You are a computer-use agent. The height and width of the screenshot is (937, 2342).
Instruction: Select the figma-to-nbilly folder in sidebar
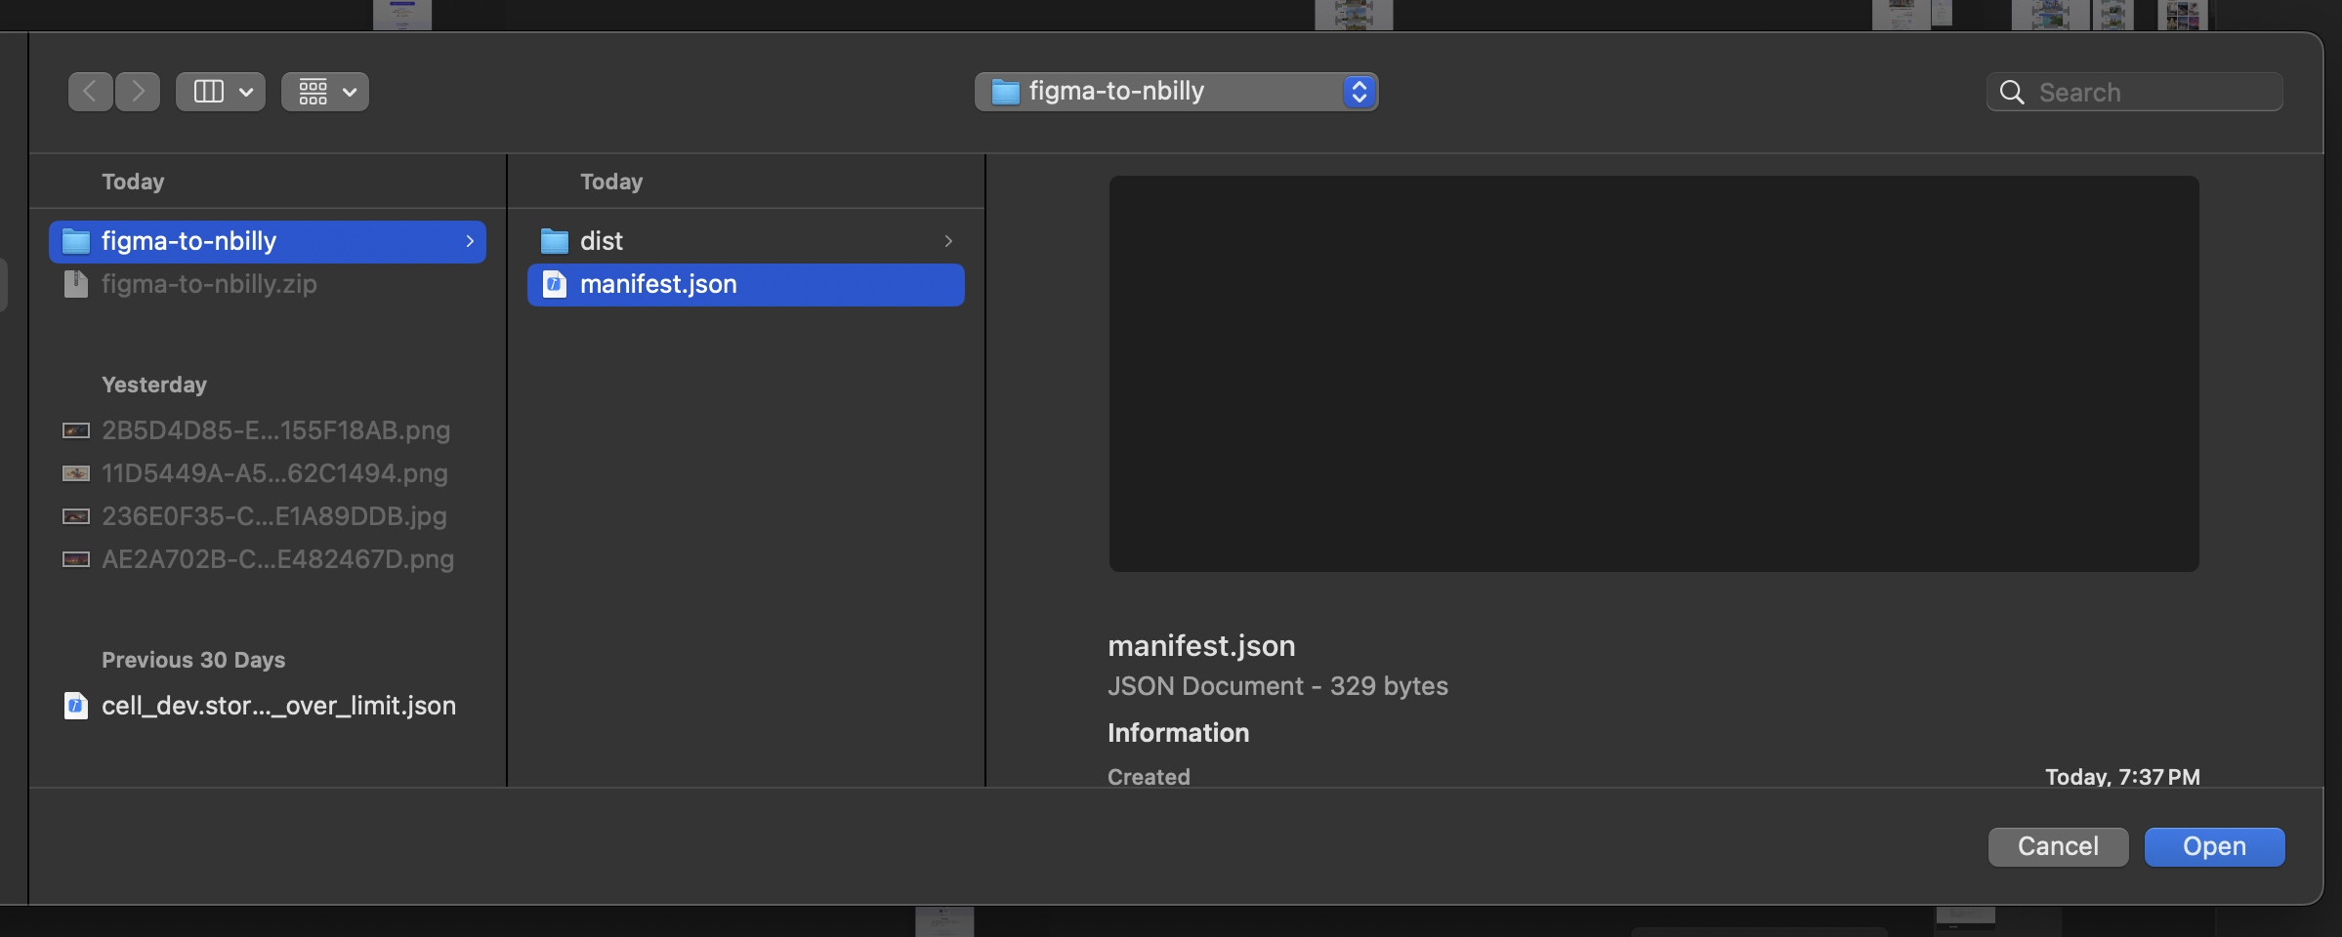pyautogui.click(x=267, y=241)
